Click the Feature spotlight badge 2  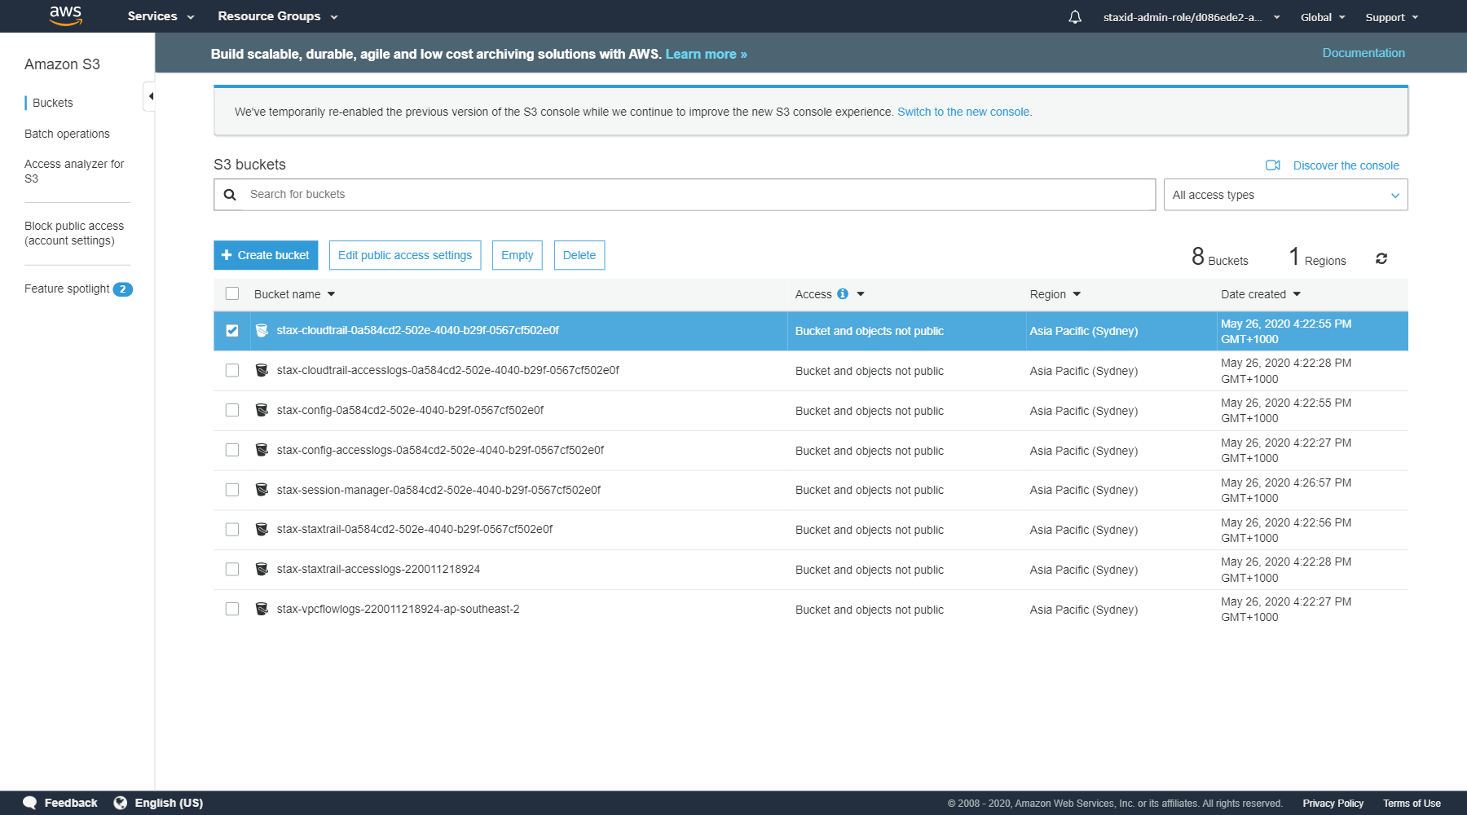[x=122, y=289]
